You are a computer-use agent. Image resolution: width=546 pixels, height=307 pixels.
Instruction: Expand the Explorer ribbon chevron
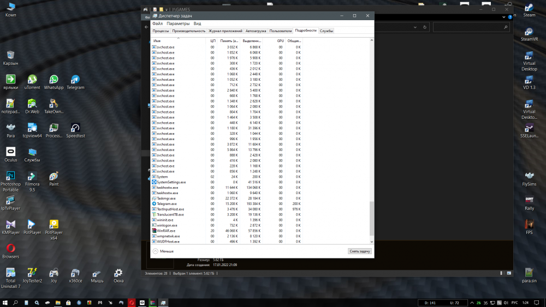pyautogui.click(x=504, y=17)
